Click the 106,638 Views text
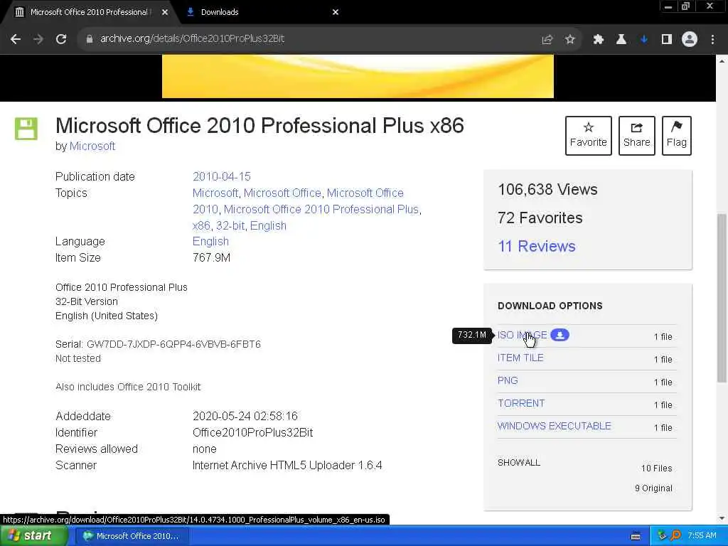This screenshot has width=728, height=546. (547, 189)
